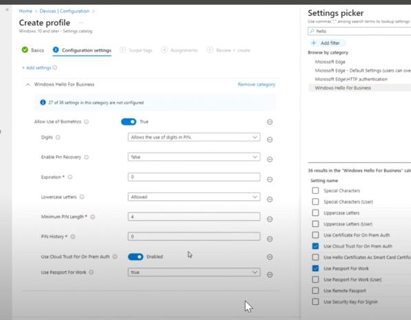Viewport: 411px width, 320px height.
Task: Remove the Use Cloud Trust setting
Action: (x=270, y=257)
